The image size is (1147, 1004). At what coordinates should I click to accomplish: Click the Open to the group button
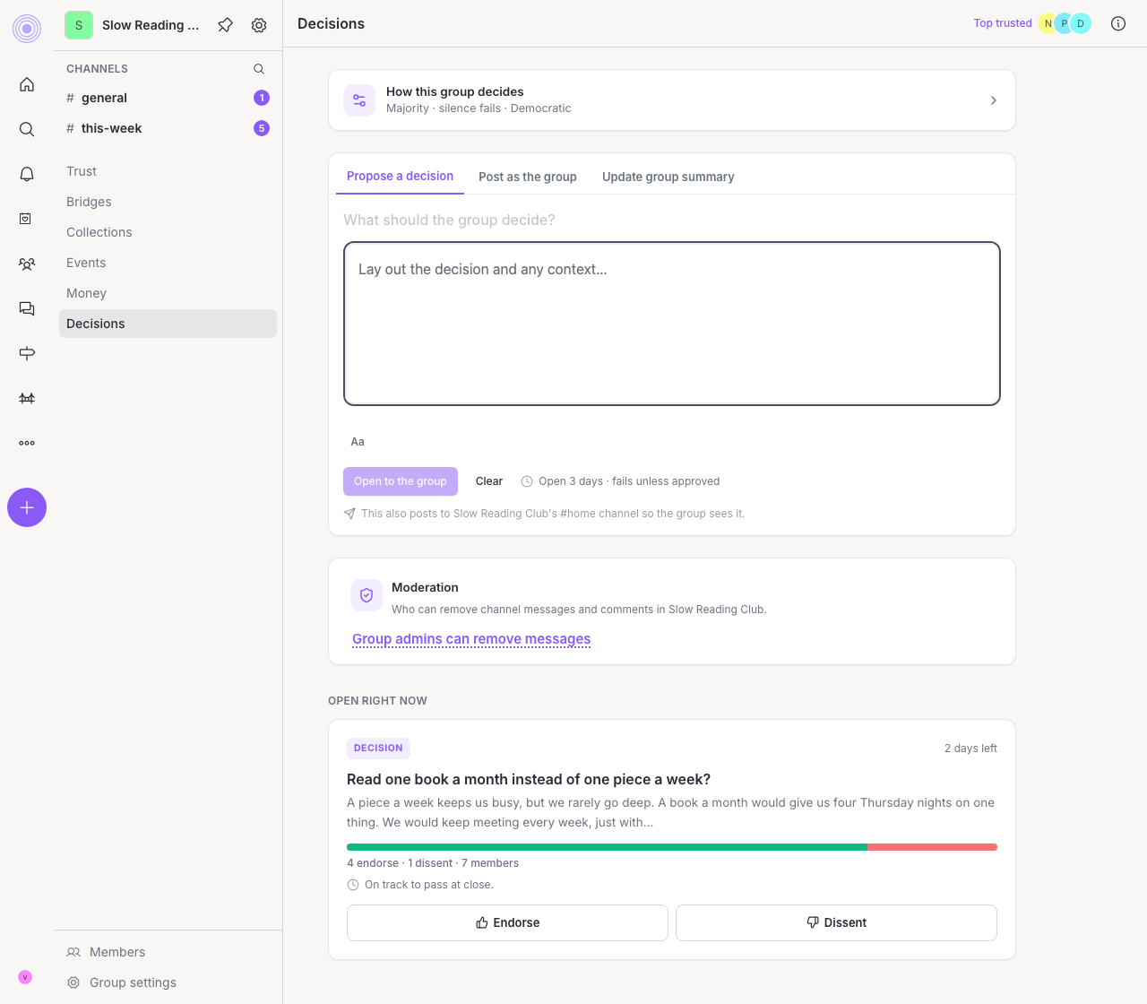pos(401,481)
